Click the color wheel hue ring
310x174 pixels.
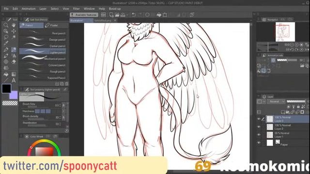(44, 141)
